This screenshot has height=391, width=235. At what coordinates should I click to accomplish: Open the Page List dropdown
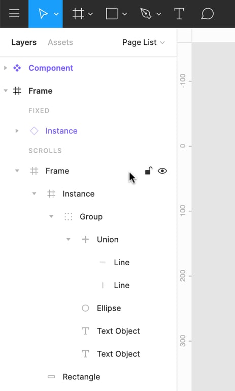[x=144, y=42]
